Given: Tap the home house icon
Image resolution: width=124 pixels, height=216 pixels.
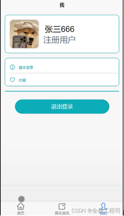Looking at the screenshot, I should [x=21, y=206].
